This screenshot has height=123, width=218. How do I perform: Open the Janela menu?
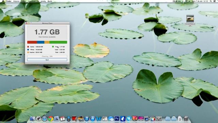pos(43,1)
